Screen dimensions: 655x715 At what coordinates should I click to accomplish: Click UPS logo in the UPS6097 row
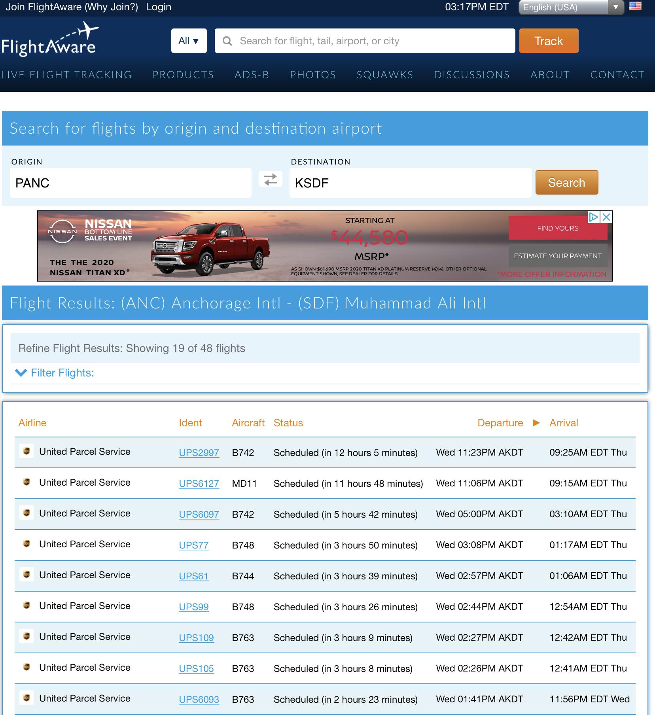pos(27,513)
